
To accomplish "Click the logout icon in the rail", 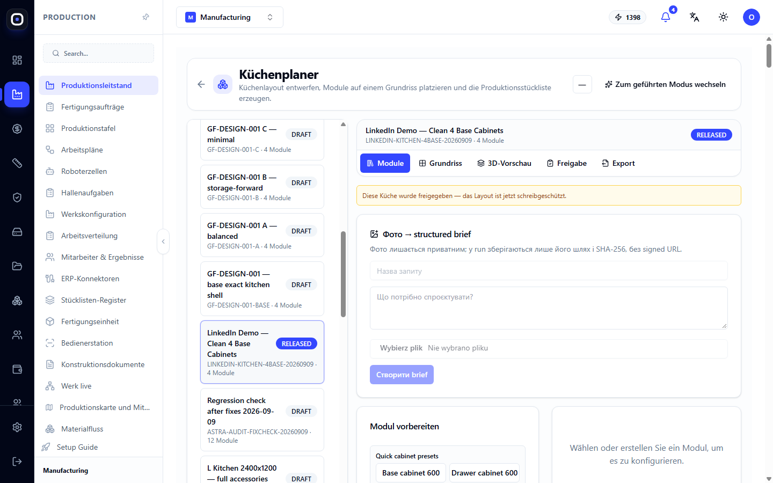I will pyautogui.click(x=17, y=462).
